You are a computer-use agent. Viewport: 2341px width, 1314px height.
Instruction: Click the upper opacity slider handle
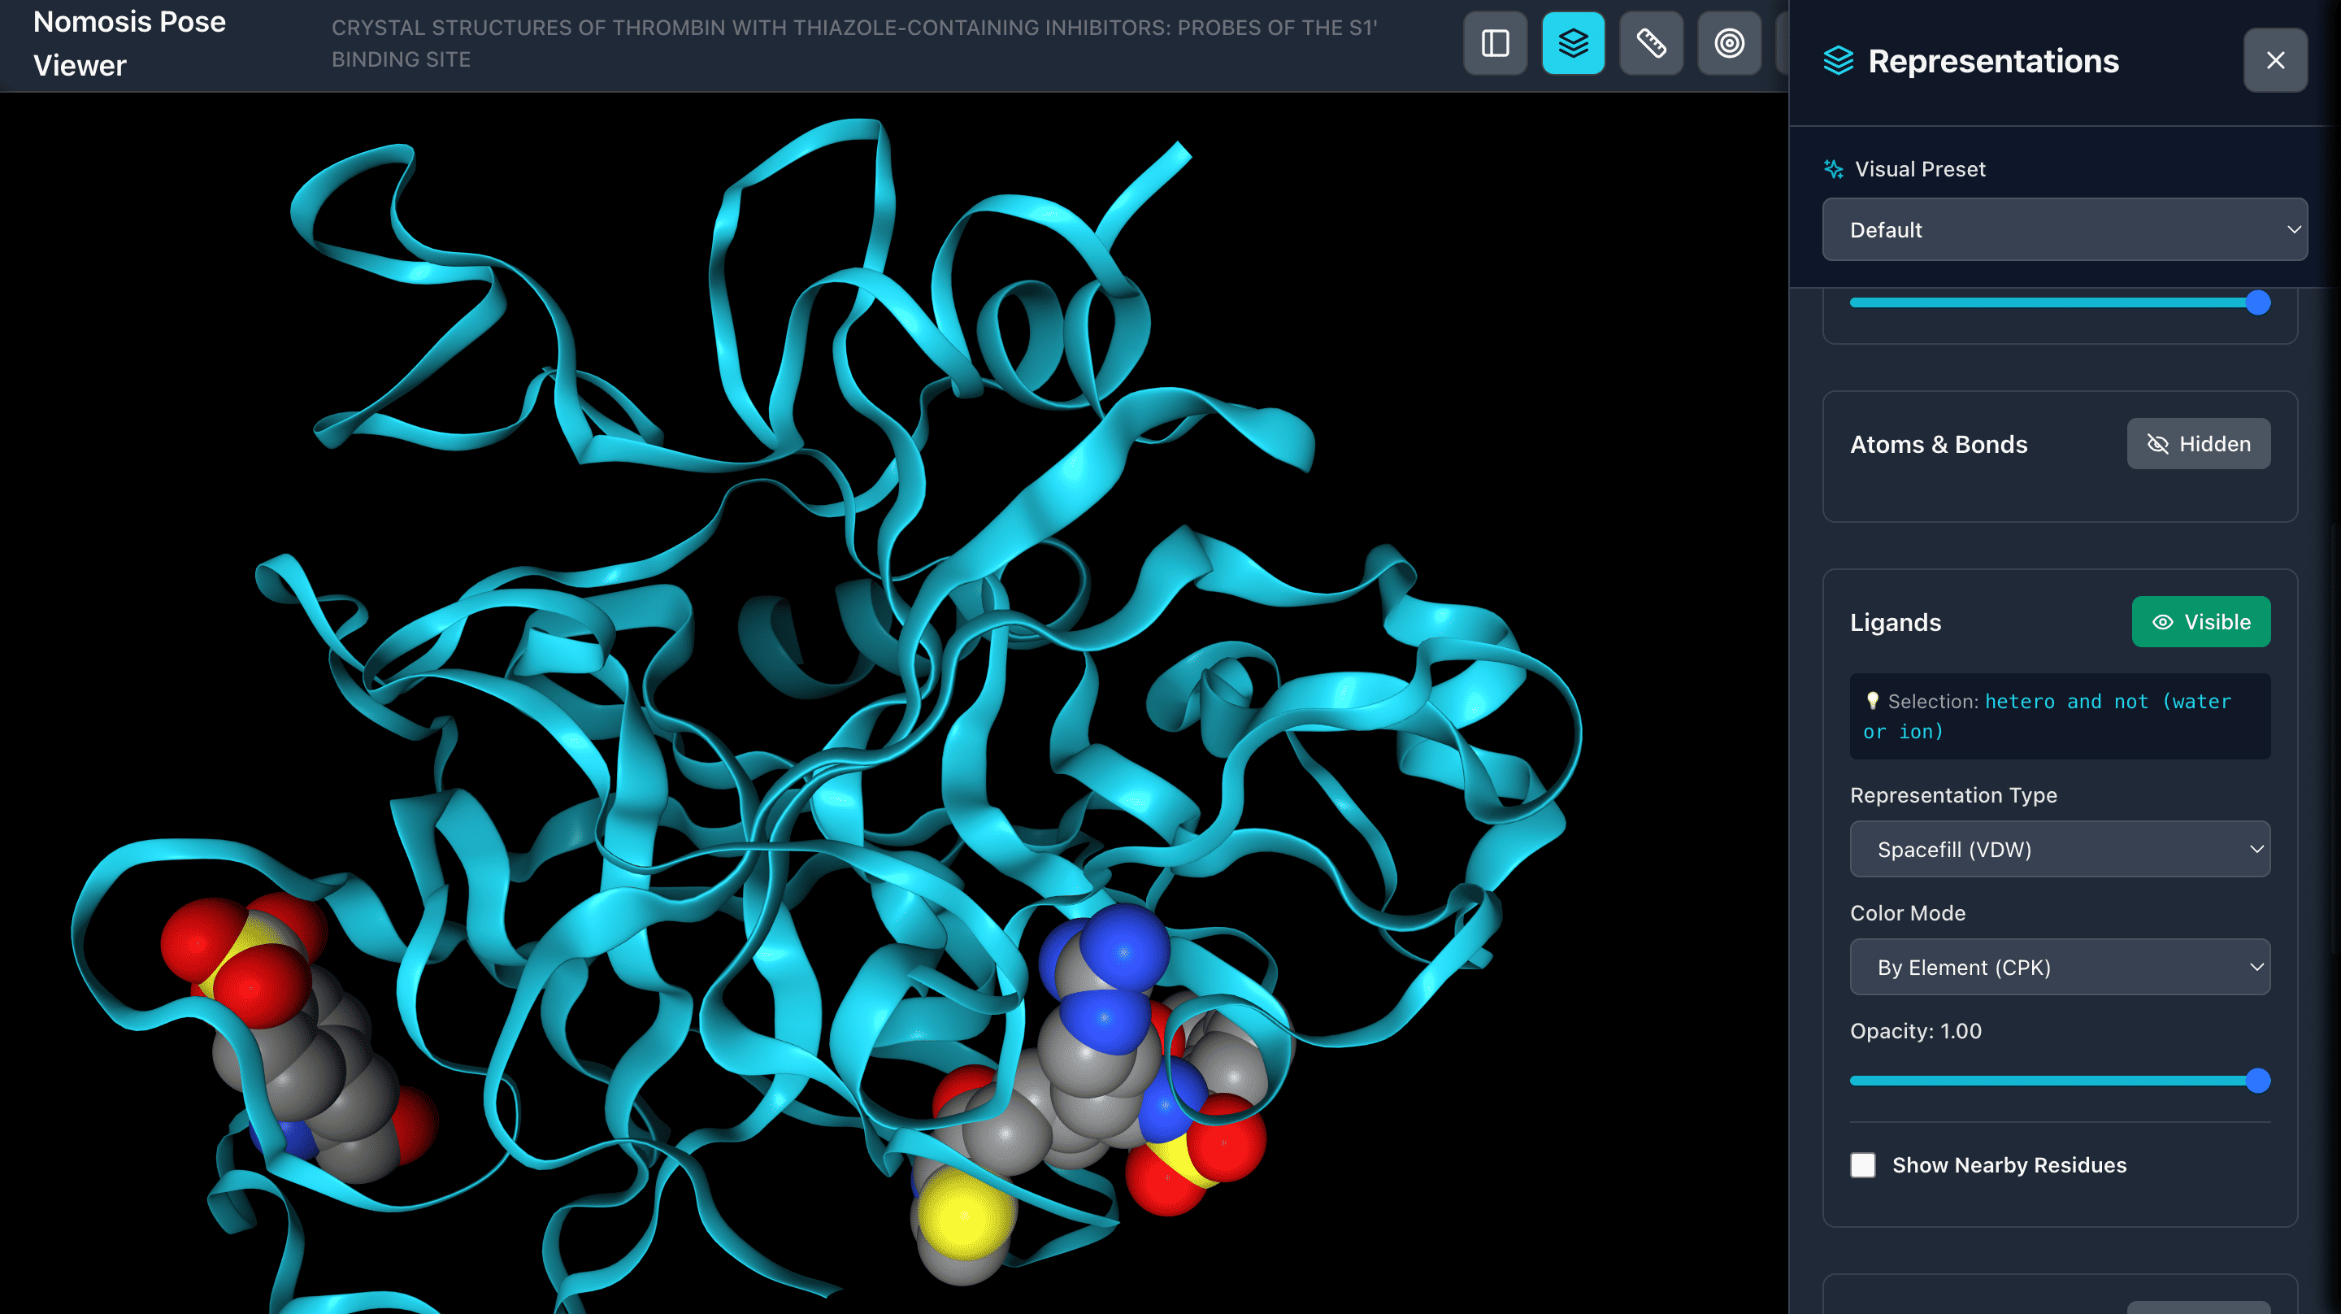(x=2257, y=302)
